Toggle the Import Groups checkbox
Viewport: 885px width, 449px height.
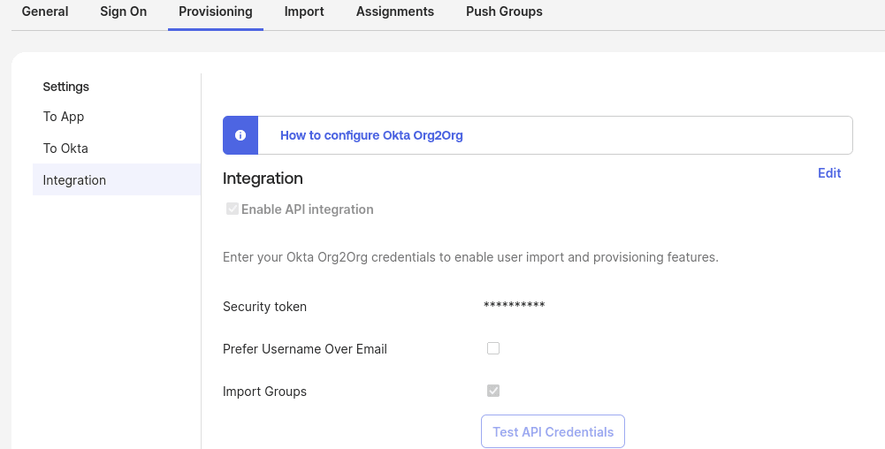[x=493, y=391]
